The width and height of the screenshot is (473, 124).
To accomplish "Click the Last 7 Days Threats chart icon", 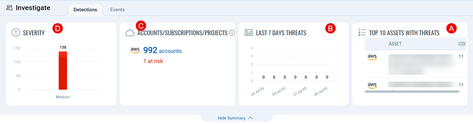I will point(249,32).
